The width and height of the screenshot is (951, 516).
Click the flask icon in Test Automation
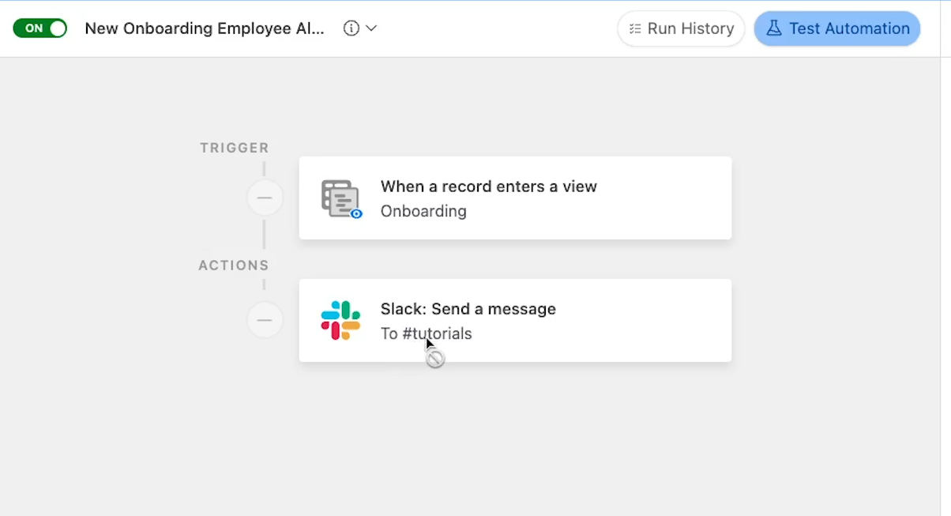(774, 28)
